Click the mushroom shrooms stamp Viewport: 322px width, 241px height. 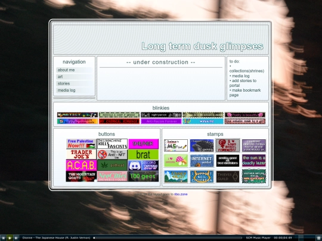[x=176, y=161]
